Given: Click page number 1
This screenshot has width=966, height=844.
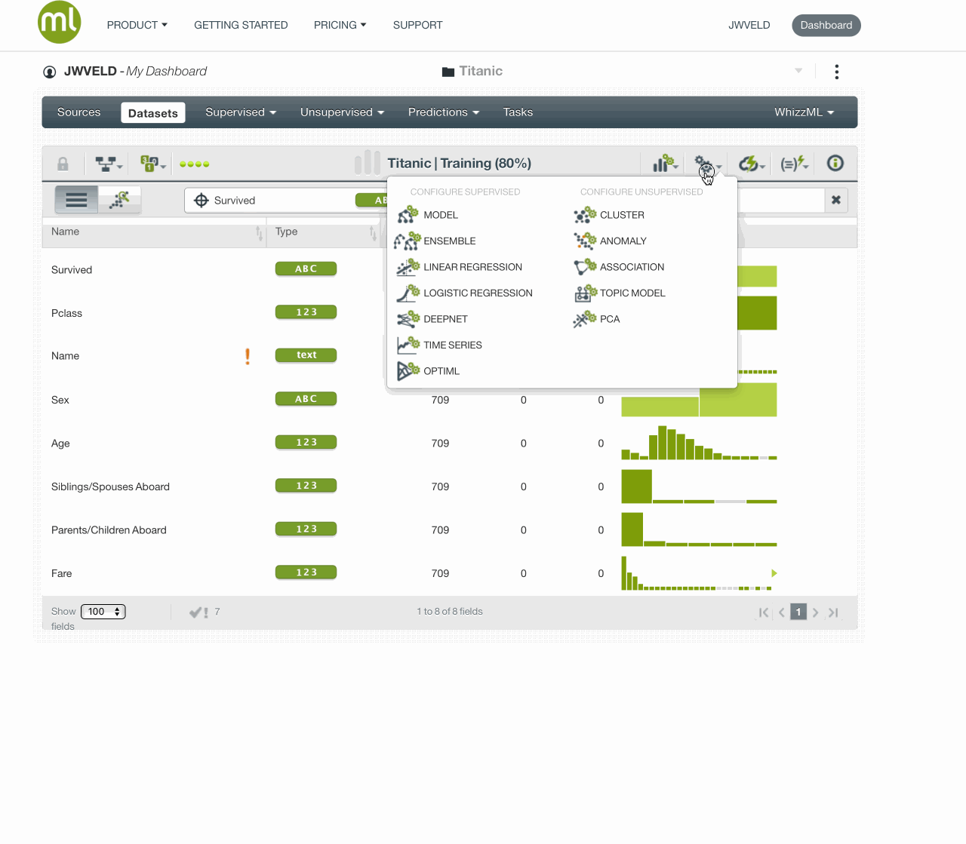Looking at the screenshot, I should 798,612.
